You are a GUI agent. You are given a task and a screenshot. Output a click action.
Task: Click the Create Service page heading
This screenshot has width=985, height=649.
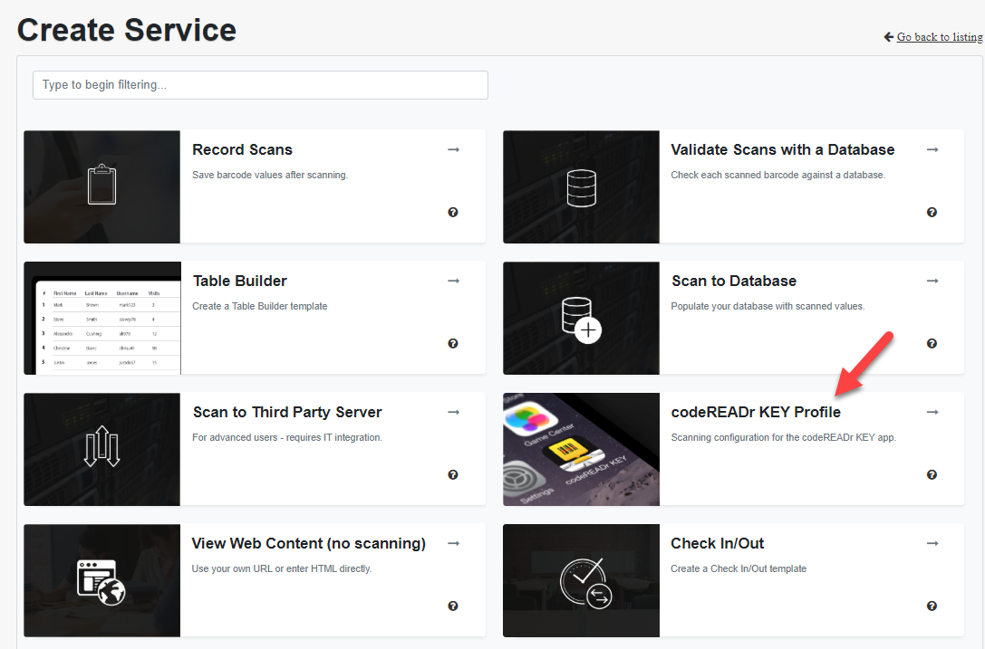pyautogui.click(x=127, y=30)
